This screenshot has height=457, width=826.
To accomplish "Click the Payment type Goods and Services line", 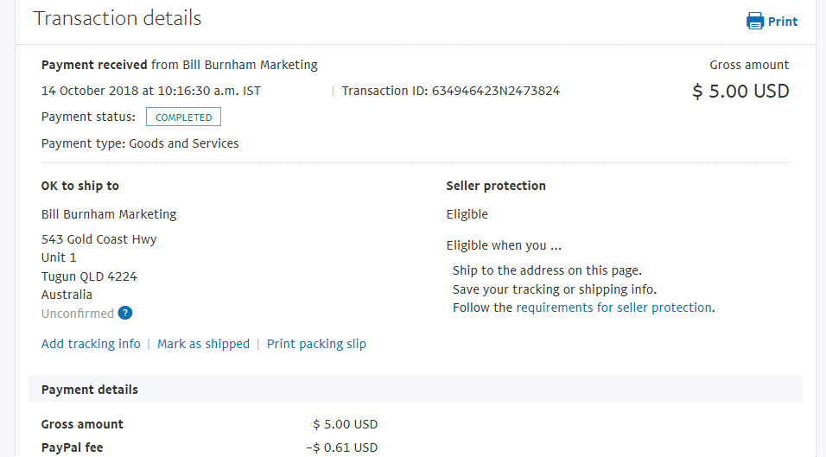I will (140, 143).
